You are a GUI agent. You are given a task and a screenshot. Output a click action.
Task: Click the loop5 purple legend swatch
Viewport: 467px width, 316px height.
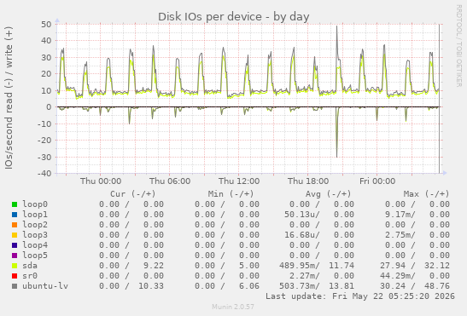click(15, 256)
